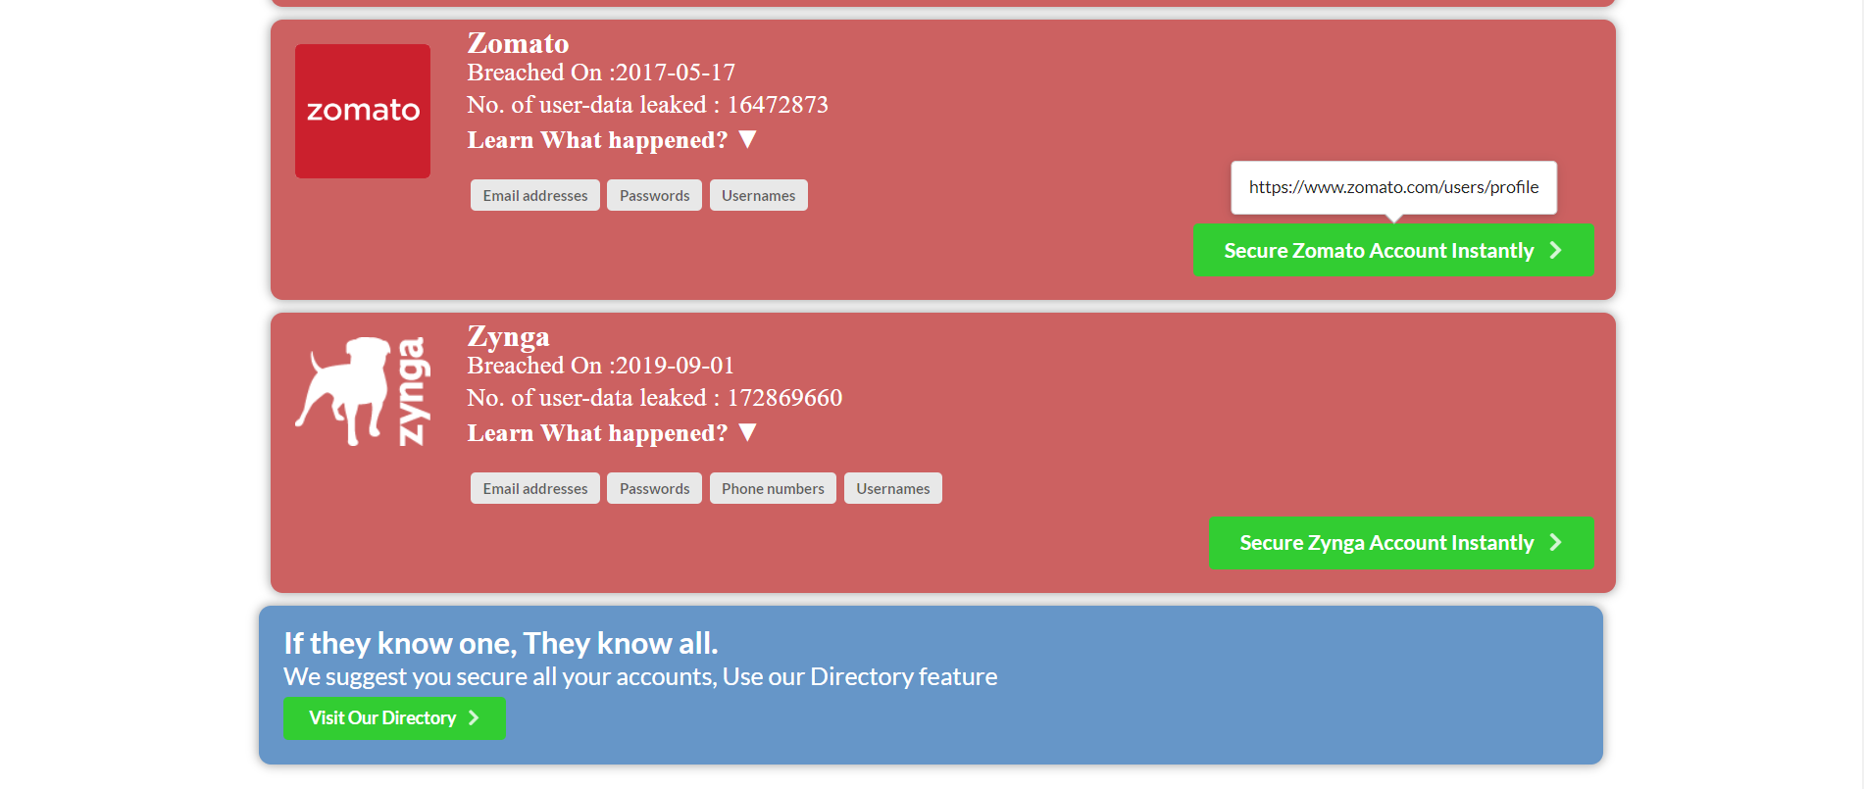Click Zomato's Usernames tag
This screenshot has width=1864, height=789.
tap(759, 195)
